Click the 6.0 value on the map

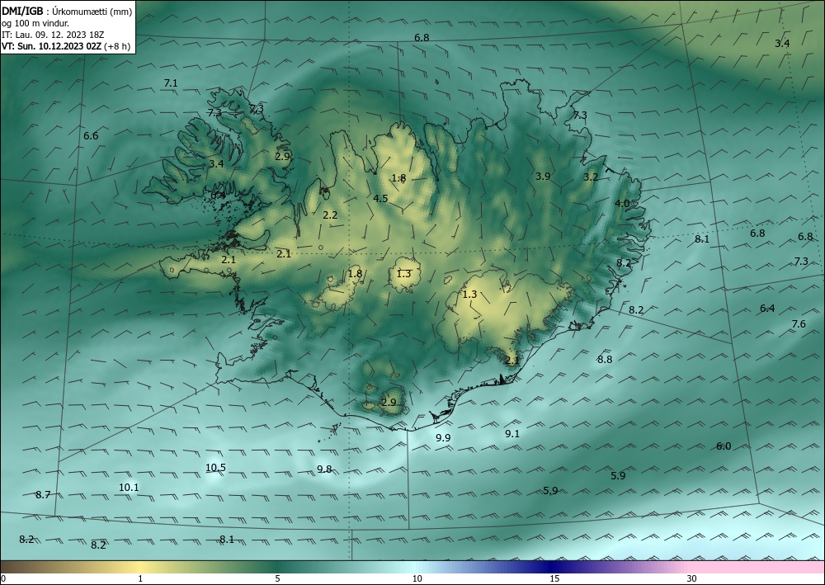724,446
